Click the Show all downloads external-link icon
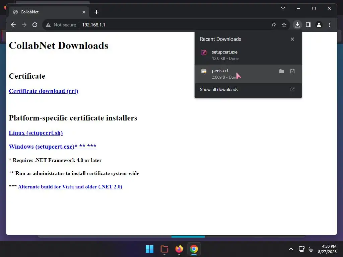Viewport: 343px width, 257px height. pyautogui.click(x=292, y=89)
